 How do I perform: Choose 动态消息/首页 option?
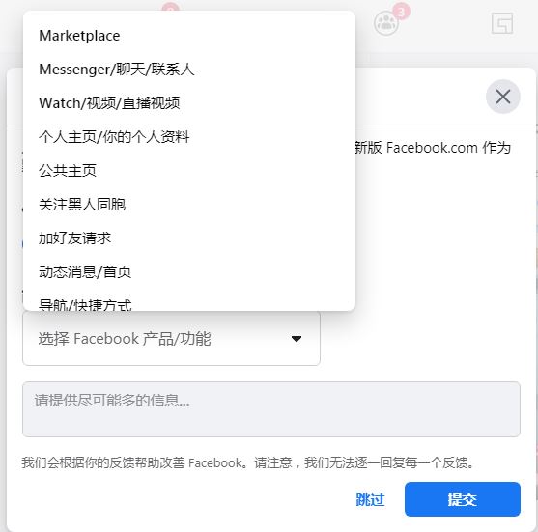coord(189,271)
